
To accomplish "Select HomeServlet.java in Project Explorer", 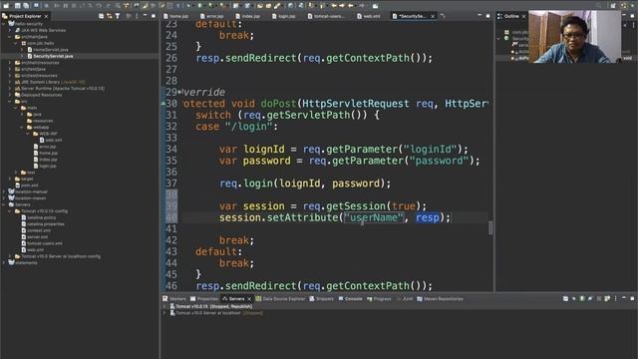I will click(48, 49).
